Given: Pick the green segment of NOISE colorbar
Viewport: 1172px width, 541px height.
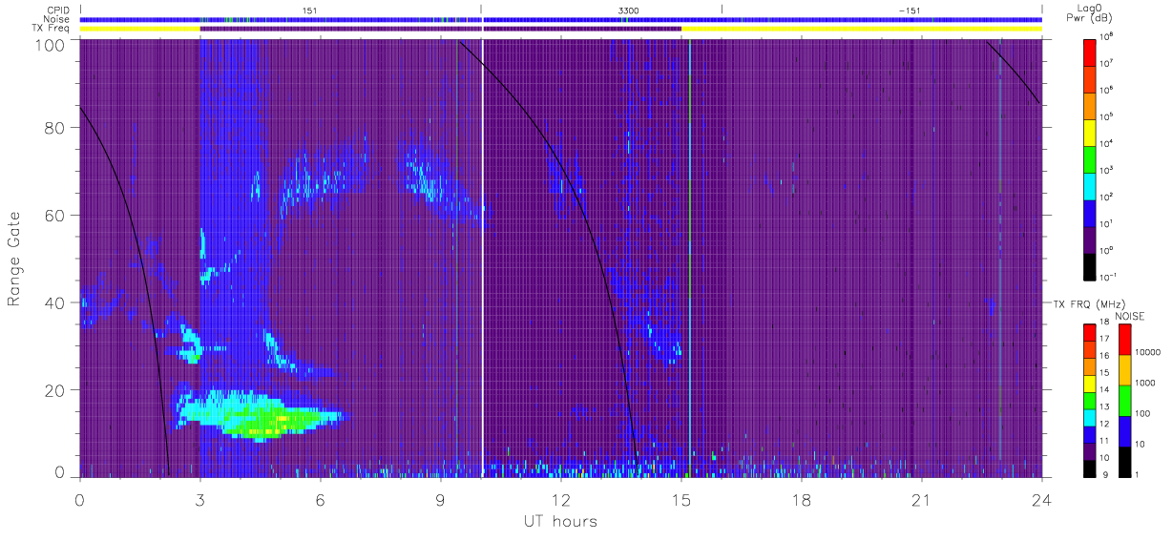Looking at the screenshot, I should click(x=1125, y=400).
